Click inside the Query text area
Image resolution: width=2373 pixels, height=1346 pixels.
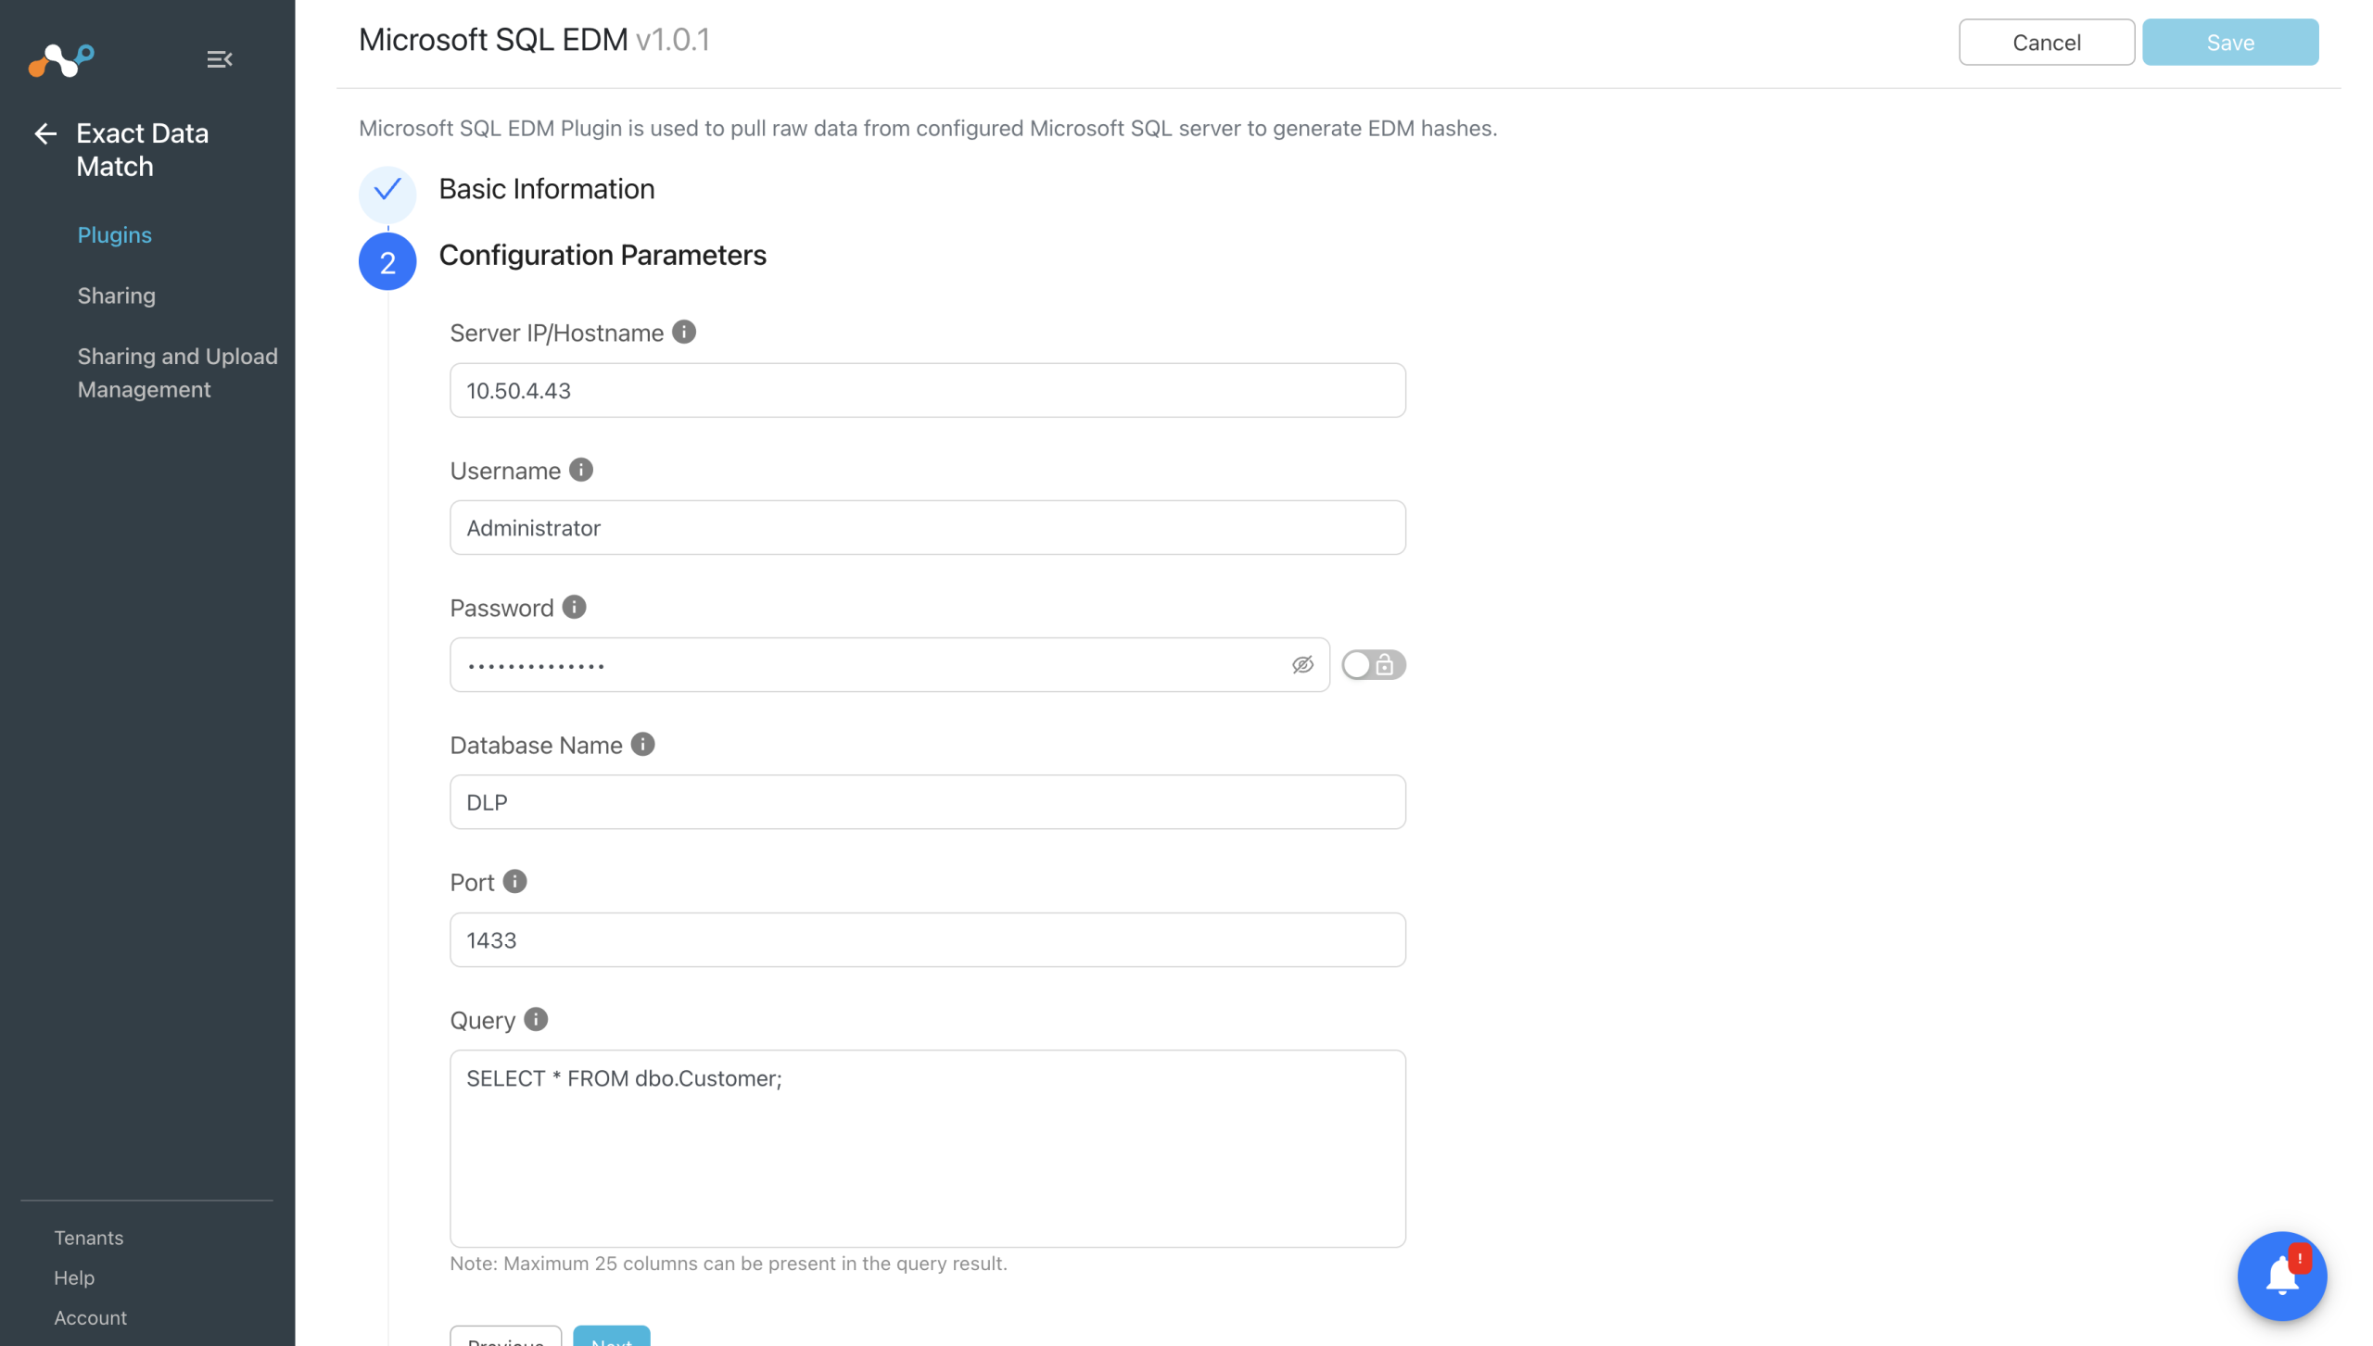point(927,1149)
